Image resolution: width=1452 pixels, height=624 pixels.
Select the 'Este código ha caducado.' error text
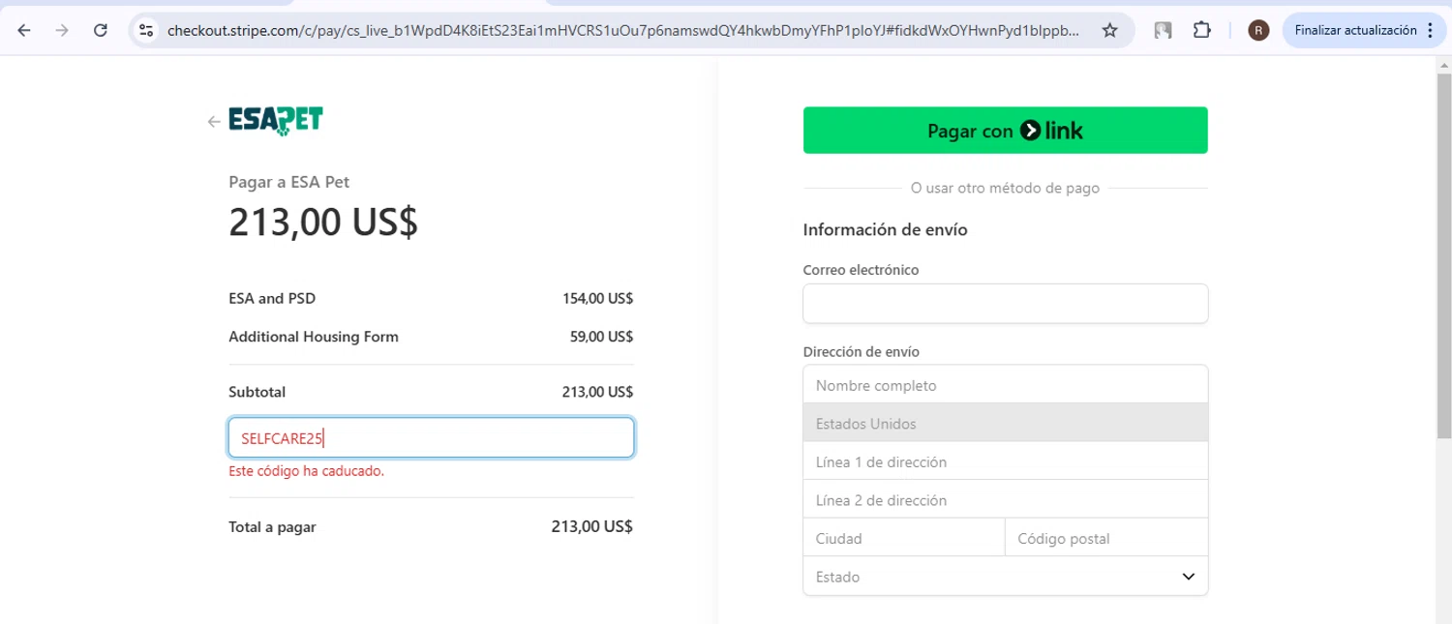[306, 472]
